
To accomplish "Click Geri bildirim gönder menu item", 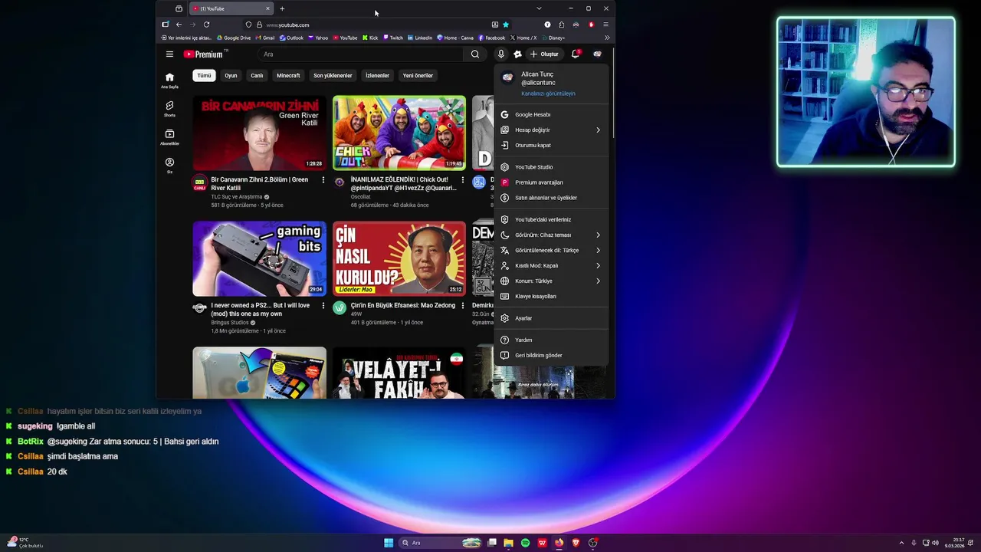I will [x=551, y=356].
